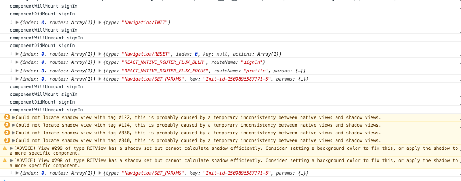Expand the ADVICE View #299 warning details
The width and height of the screenshot is (461, 181).
[x=12, y=148]
